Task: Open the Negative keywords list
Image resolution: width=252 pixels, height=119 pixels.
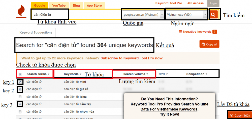Action: [x=198, y=32]
